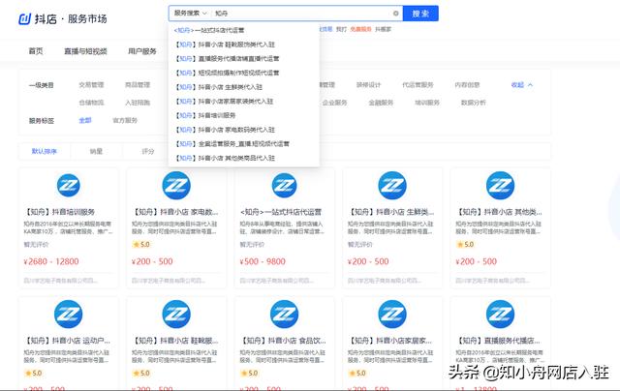The width and height of the screenshot is (620, 391).
Task: Click logo icon of 家电数码 service card
Action: coord(175,185)
